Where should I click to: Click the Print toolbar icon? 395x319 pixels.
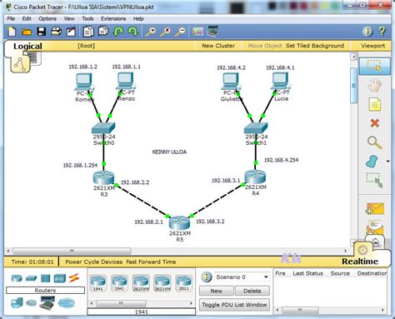coord(56,32)
